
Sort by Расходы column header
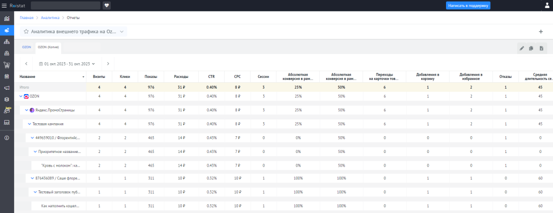(181, 77)
